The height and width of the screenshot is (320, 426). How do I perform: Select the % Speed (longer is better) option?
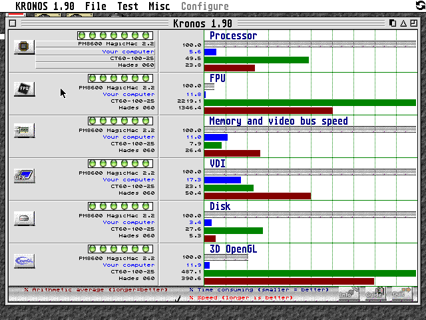241,298
